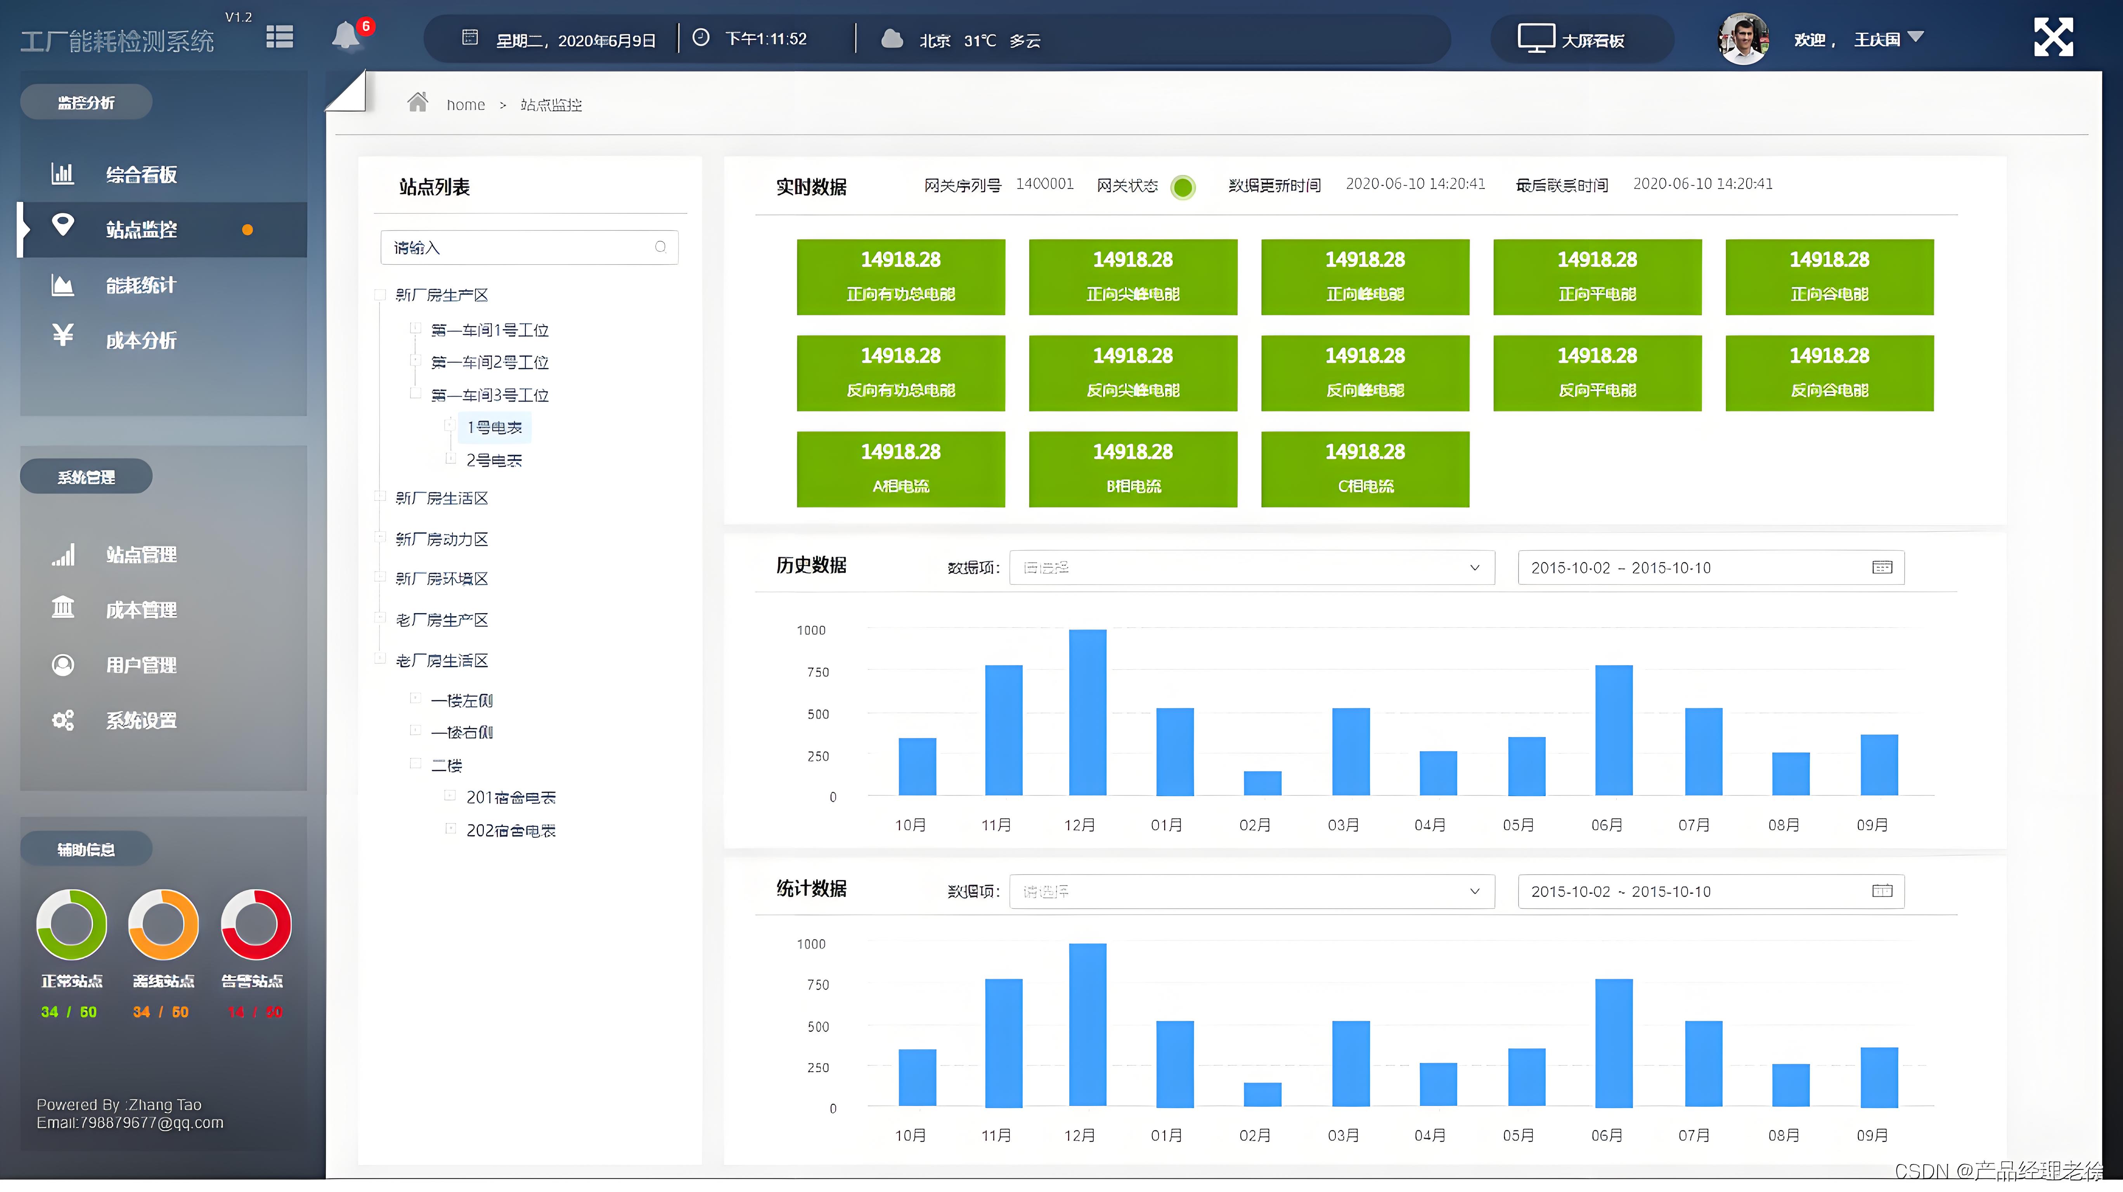2123x1192 pixels.
Task: Click the clock icon beside the time
Action: pyautogui.click(x=701, y=37)
